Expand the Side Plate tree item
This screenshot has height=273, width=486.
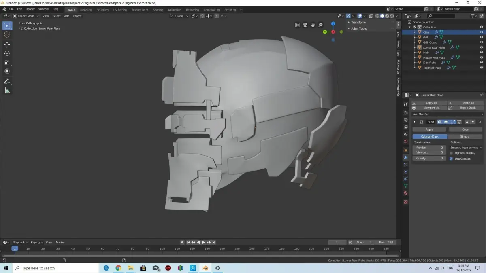click(415, 63)
